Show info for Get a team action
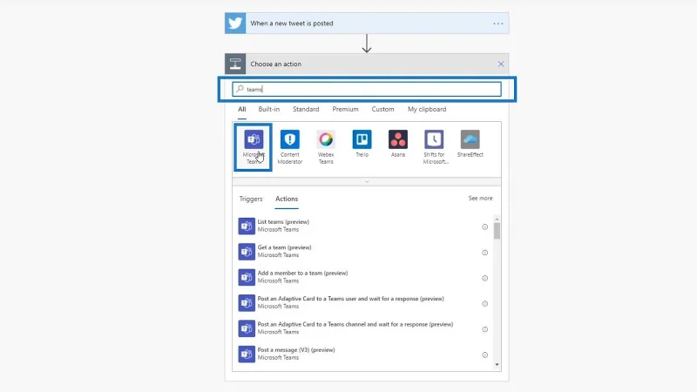The image size is (697, 392). (485, 253)
